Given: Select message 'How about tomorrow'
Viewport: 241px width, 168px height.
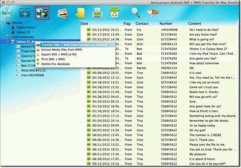Looking at the screenshot, I should (x=204, y=63).
